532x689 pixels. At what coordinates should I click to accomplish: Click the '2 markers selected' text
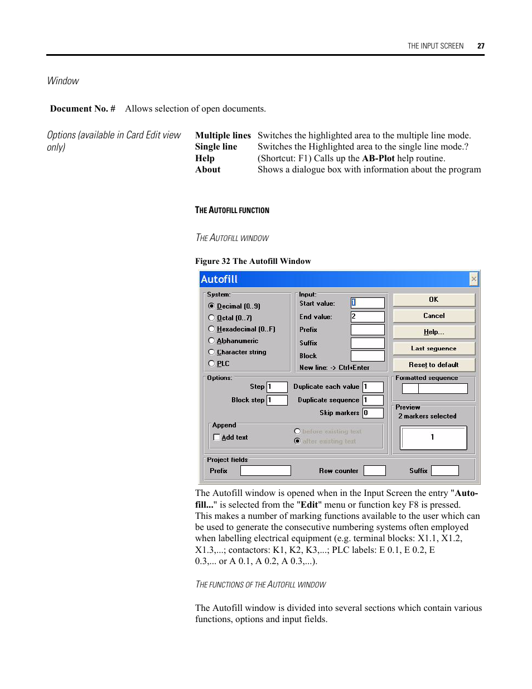pyautogui.click(x=427, y=416)
